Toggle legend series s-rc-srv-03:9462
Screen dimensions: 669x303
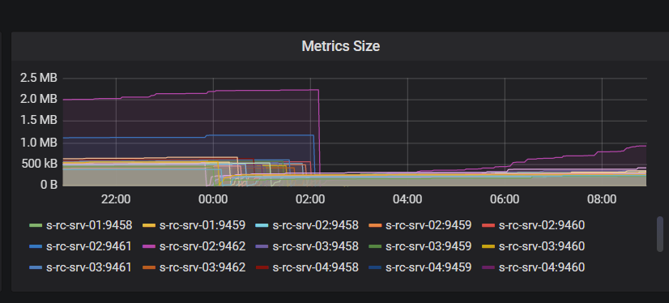(202, 267)
